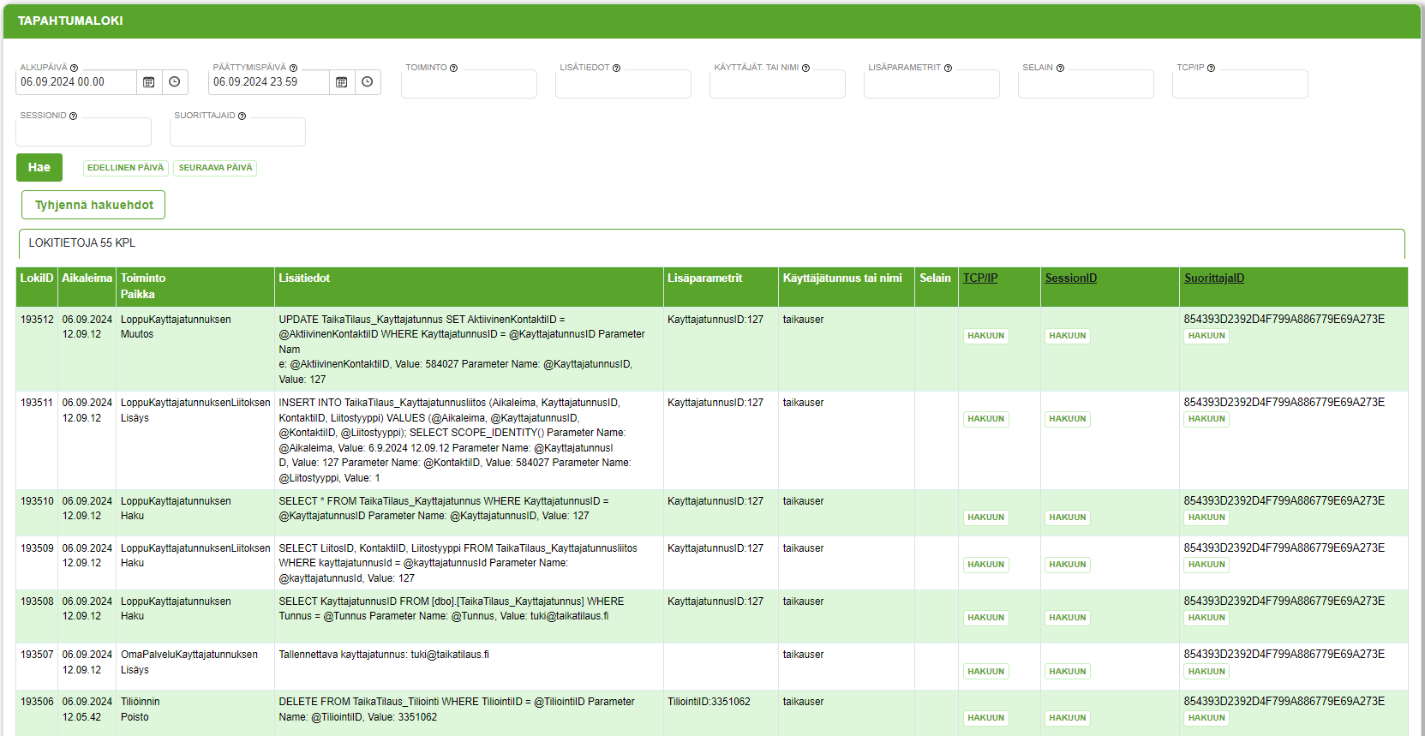Screen dimensions: 1425x736
Task: Click the Alkupäivä date field
Action: click(x=76, y=82)
